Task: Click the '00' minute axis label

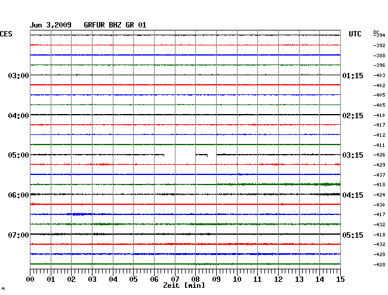Action: (30, 279)
